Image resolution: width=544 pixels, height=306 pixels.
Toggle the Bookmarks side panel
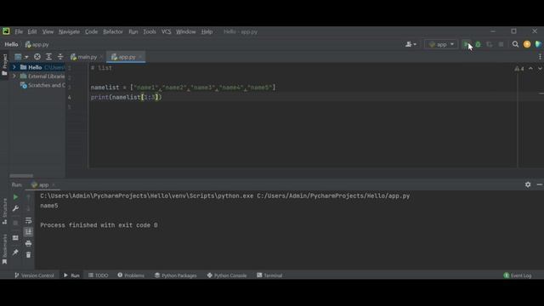coord(4,249)
